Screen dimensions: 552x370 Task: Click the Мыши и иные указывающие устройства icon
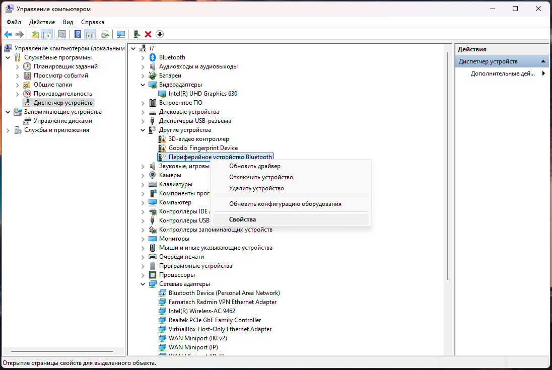(x=153, y=248)
